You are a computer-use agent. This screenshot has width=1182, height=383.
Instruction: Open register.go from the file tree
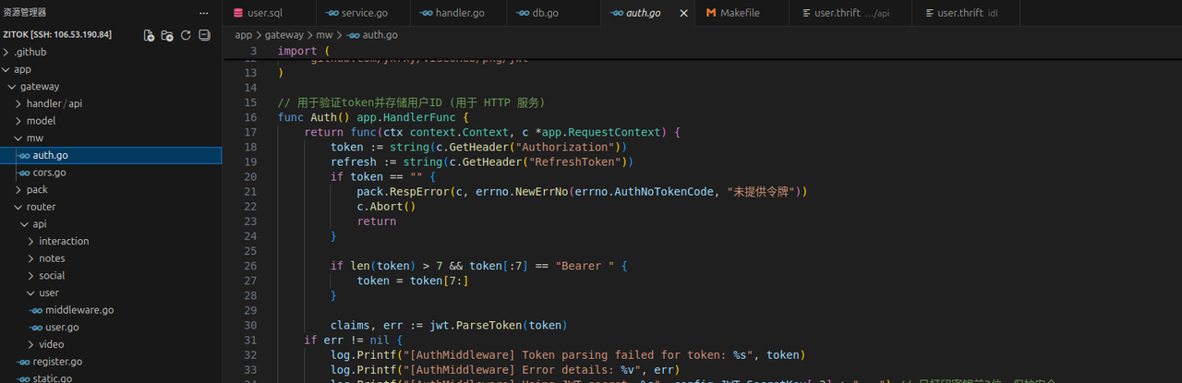pyautogui.click(x=111, y=362)
